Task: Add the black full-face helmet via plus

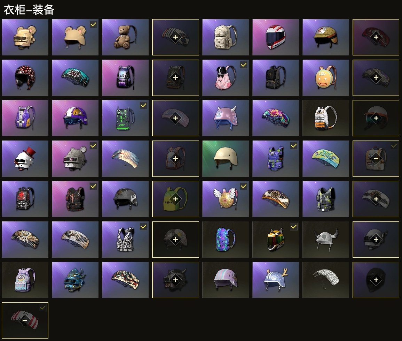Action: tap(376, 280)
